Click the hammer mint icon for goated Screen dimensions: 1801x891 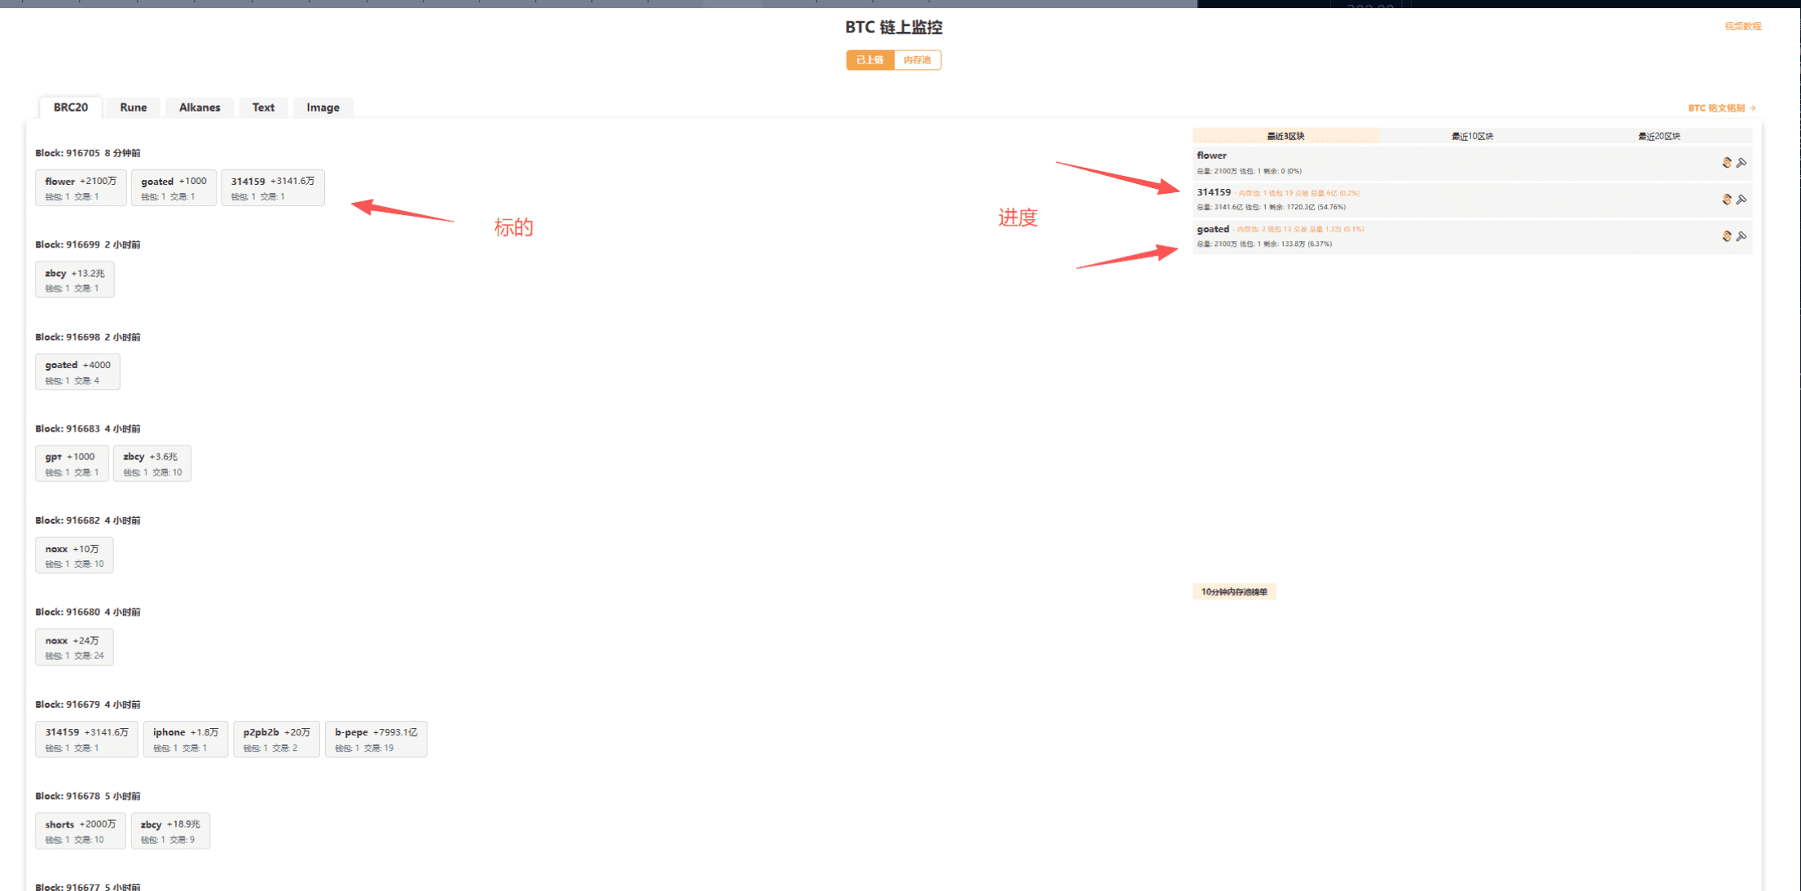pyautogui.click(x=1741, y=236)
